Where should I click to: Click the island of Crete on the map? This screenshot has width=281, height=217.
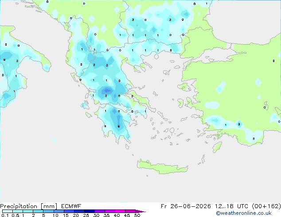(163, 167)
